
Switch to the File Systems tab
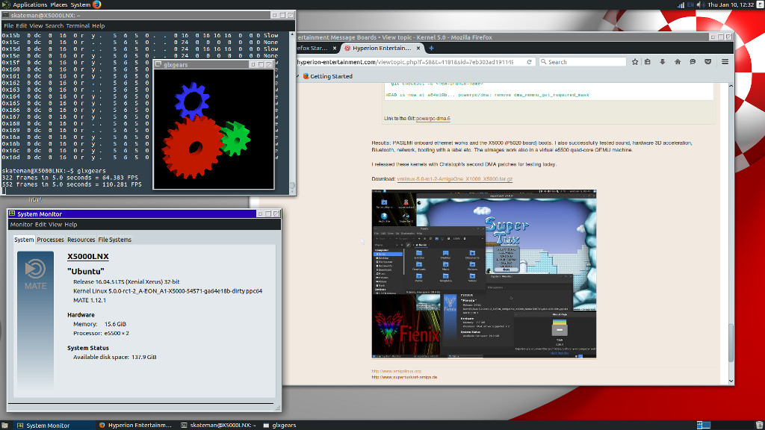[x=114, y=240]
